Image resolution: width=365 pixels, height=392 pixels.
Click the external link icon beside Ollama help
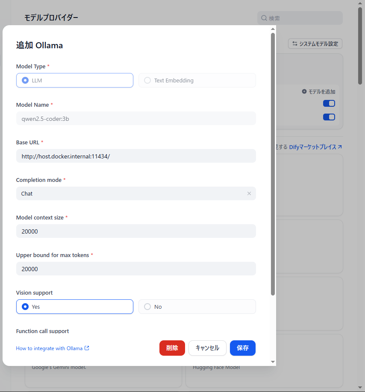[x=87, y=348]
